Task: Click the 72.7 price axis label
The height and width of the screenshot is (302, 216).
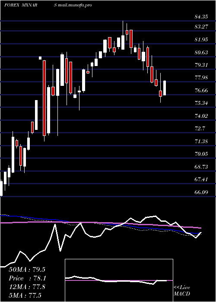Action: tap(200, 129)
